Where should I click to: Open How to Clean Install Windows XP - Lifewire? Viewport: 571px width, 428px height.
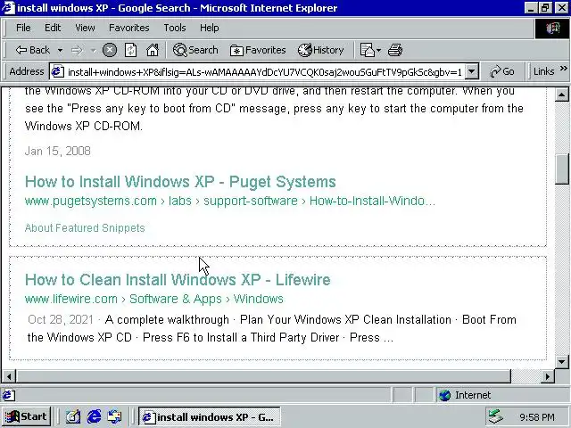pyautogui.click(x=178, y=280)
